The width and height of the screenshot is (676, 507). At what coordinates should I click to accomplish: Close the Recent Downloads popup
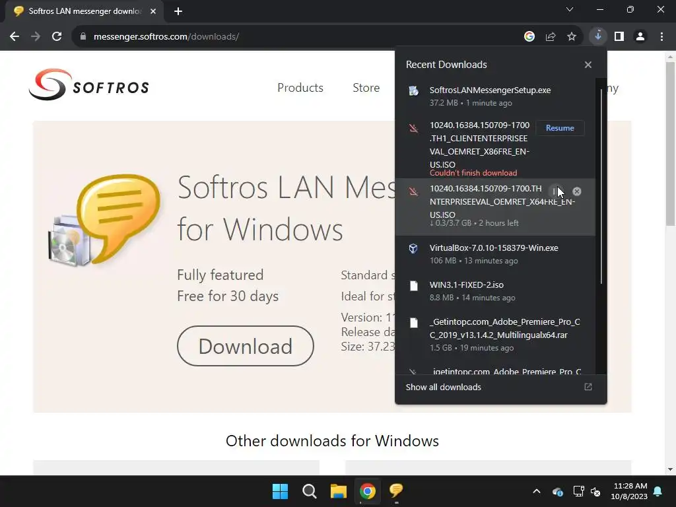[x=588, y=65]
